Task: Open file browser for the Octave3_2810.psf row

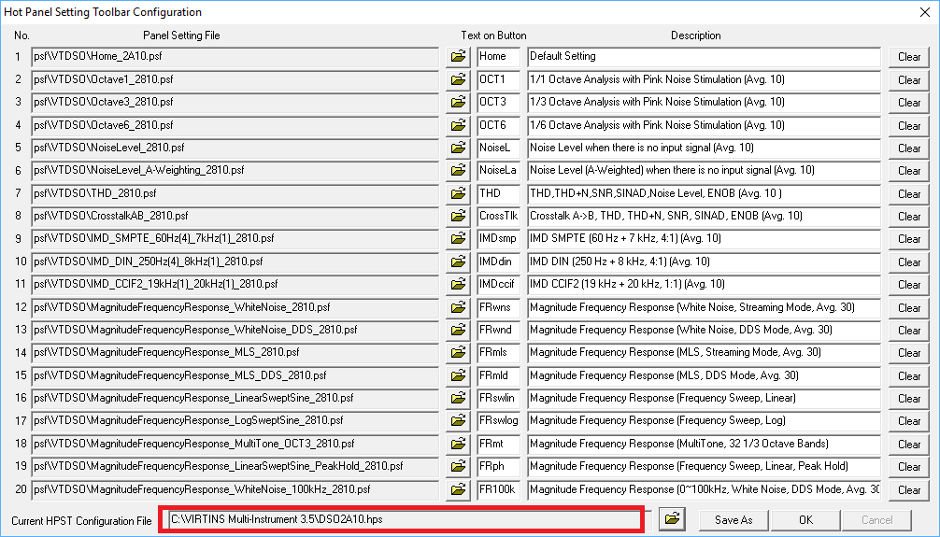Action: tap(458, 103)
